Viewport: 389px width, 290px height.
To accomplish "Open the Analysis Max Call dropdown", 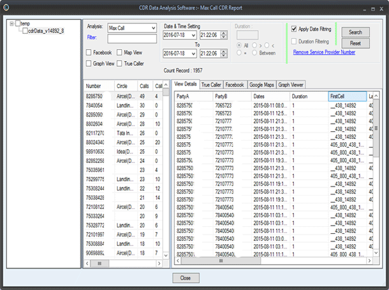I will point(153,28).
